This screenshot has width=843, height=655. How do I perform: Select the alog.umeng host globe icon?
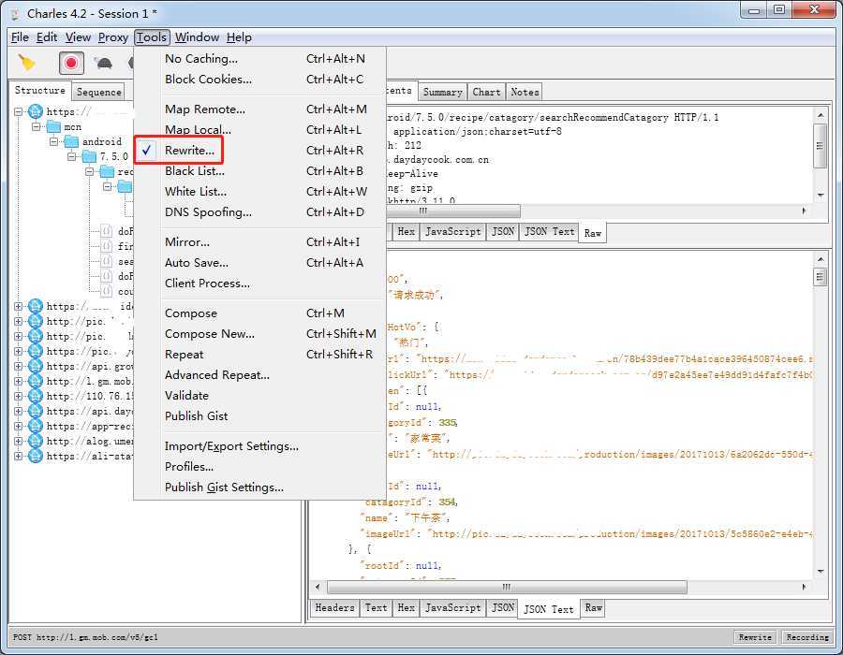coord(36,441)
